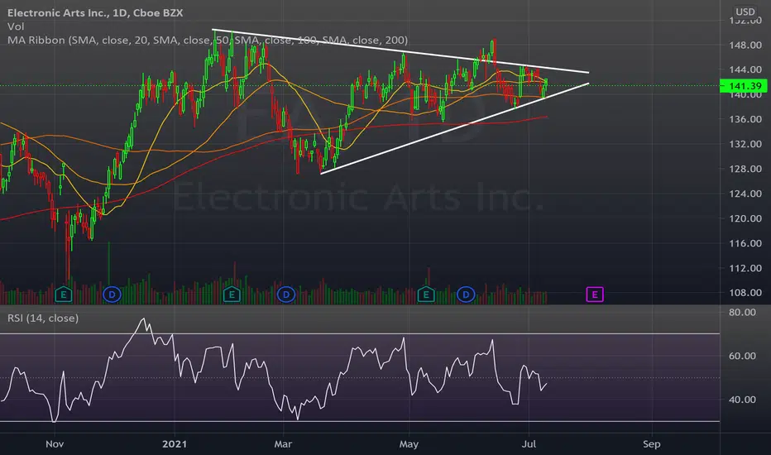Click the 108.00 price axis label

(745, 293)
